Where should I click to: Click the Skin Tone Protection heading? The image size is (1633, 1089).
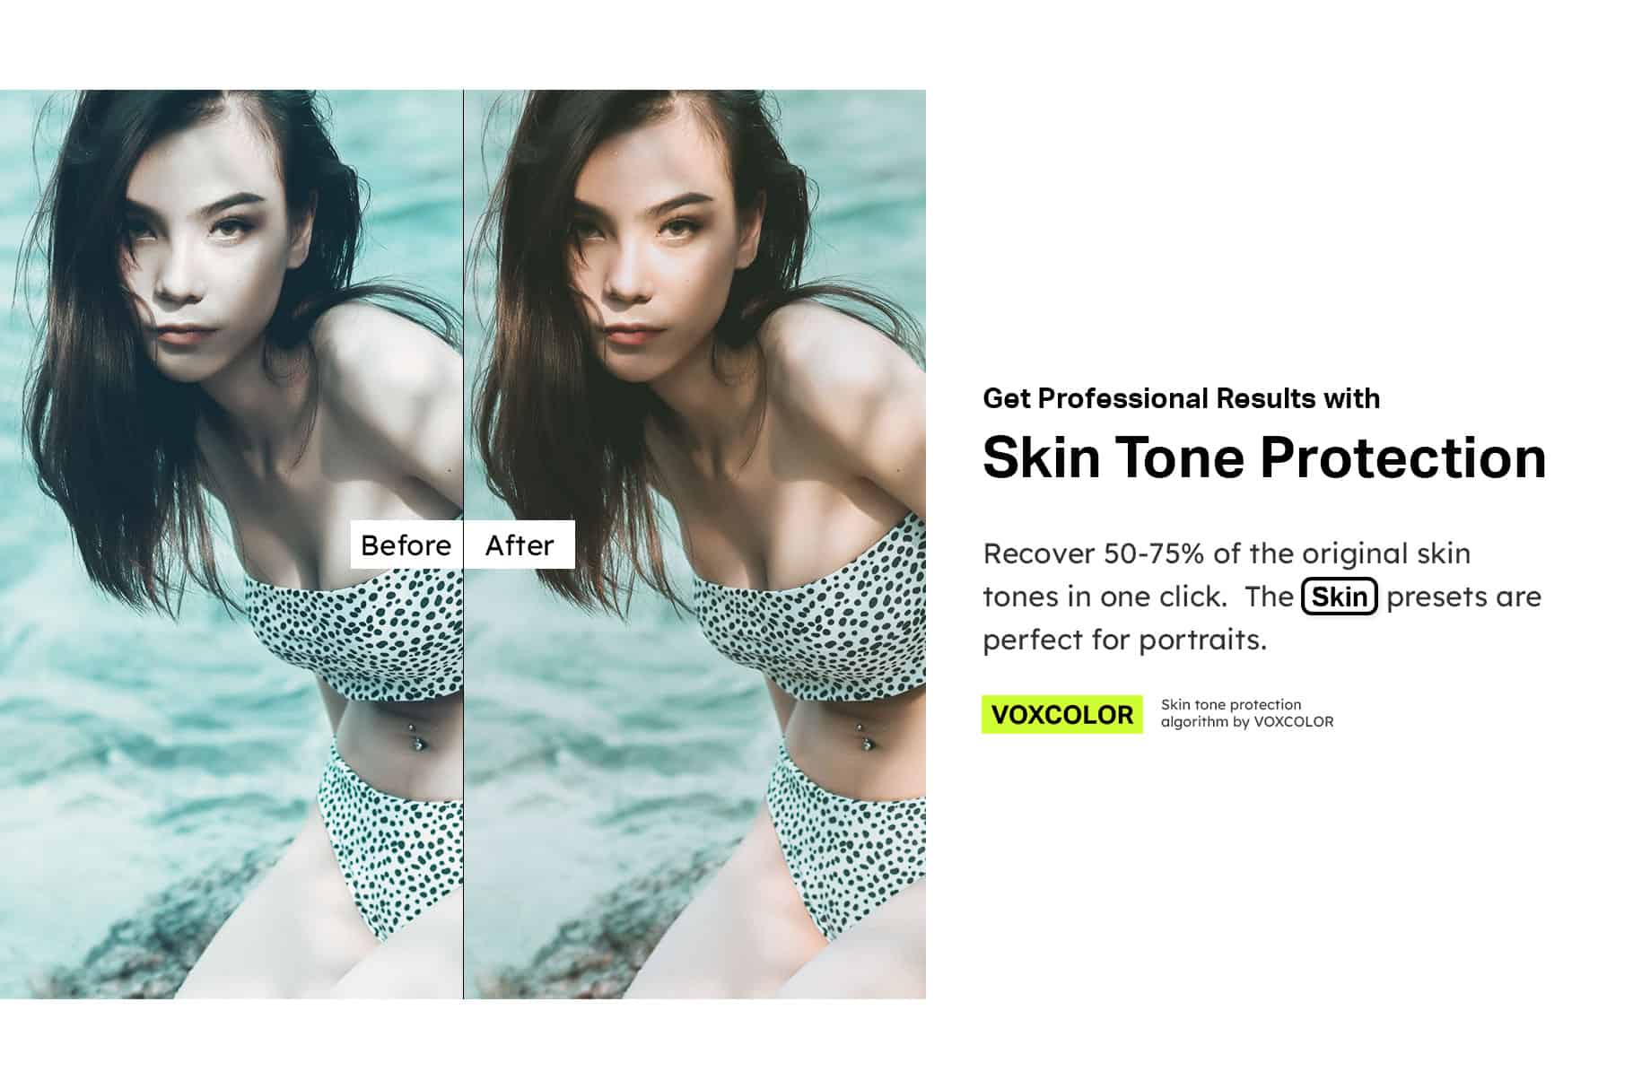1264,457
